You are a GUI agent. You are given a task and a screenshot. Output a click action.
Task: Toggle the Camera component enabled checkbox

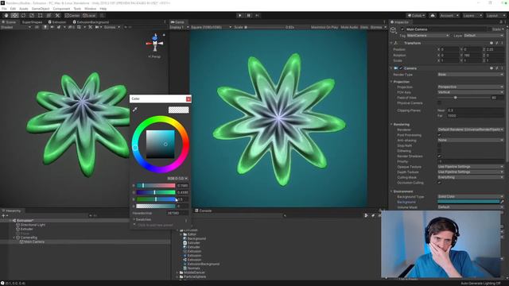pos(401,68)
